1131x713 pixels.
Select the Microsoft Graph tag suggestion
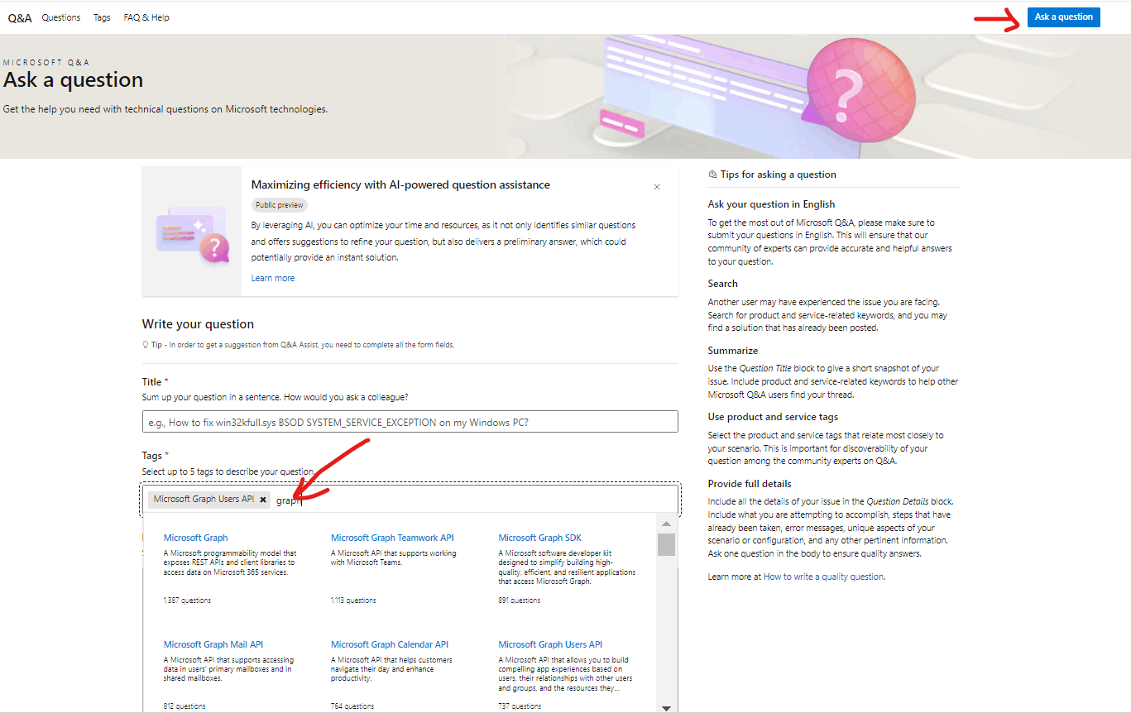(x=196, y=538)
